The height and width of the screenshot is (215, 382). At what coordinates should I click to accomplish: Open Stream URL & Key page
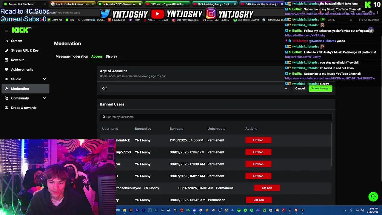(x=25, y=50)
